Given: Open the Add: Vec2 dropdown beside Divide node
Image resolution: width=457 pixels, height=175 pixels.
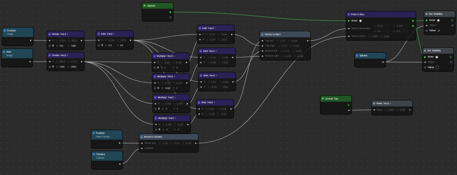Looking at the screenshot, I should click(114, 34).
